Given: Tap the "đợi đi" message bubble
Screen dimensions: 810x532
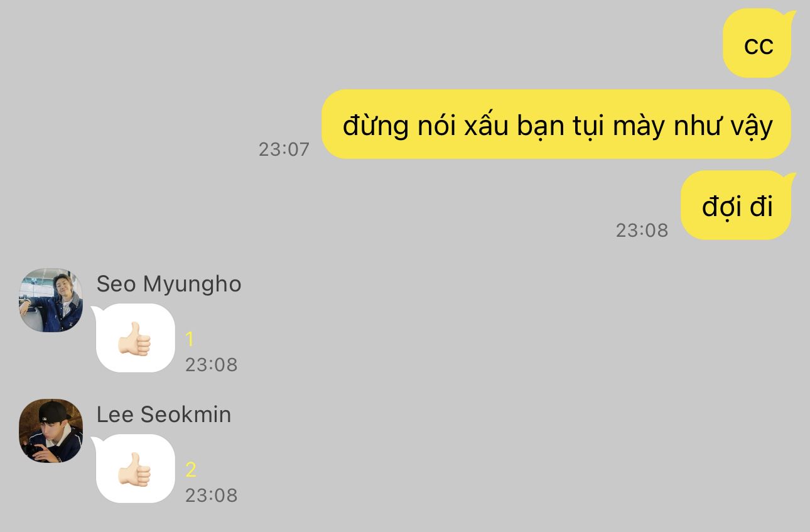Looking at the screenshot, I should pos(737,205).
